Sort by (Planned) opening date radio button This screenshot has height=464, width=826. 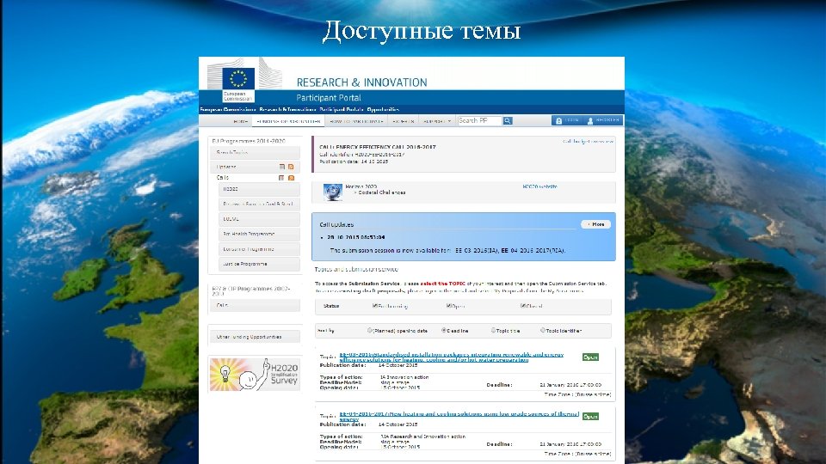369,330
